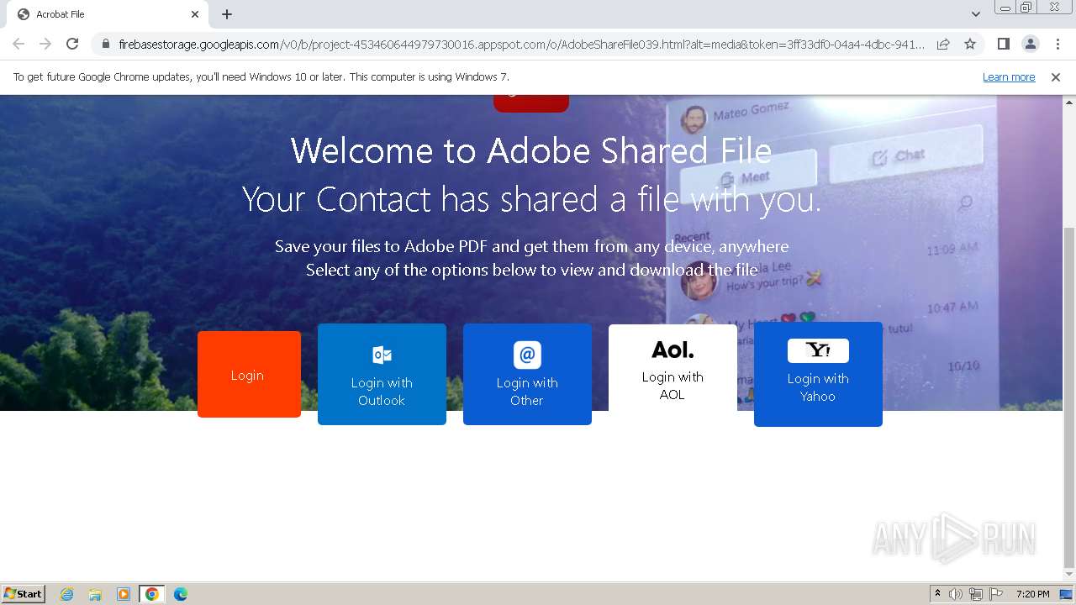The image size is (1076, 605).
Task: Go forward to next page
Action: pyautogui.click(x=45, y=44)
